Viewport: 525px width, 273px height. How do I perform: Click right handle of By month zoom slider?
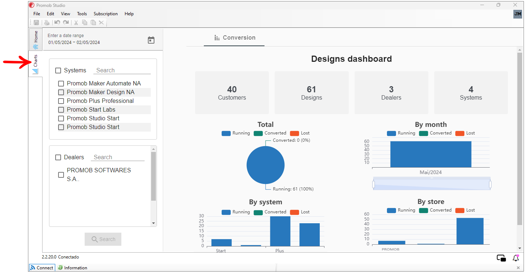(490, 185)
